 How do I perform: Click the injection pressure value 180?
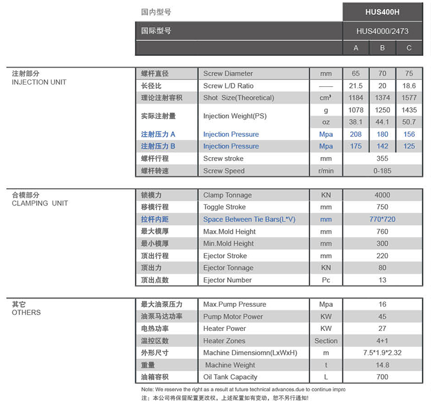click(x=382, y=134)
